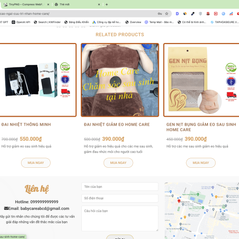Open the chart analytics extension icon
This screenshot has height=239, width=239.
231,14
